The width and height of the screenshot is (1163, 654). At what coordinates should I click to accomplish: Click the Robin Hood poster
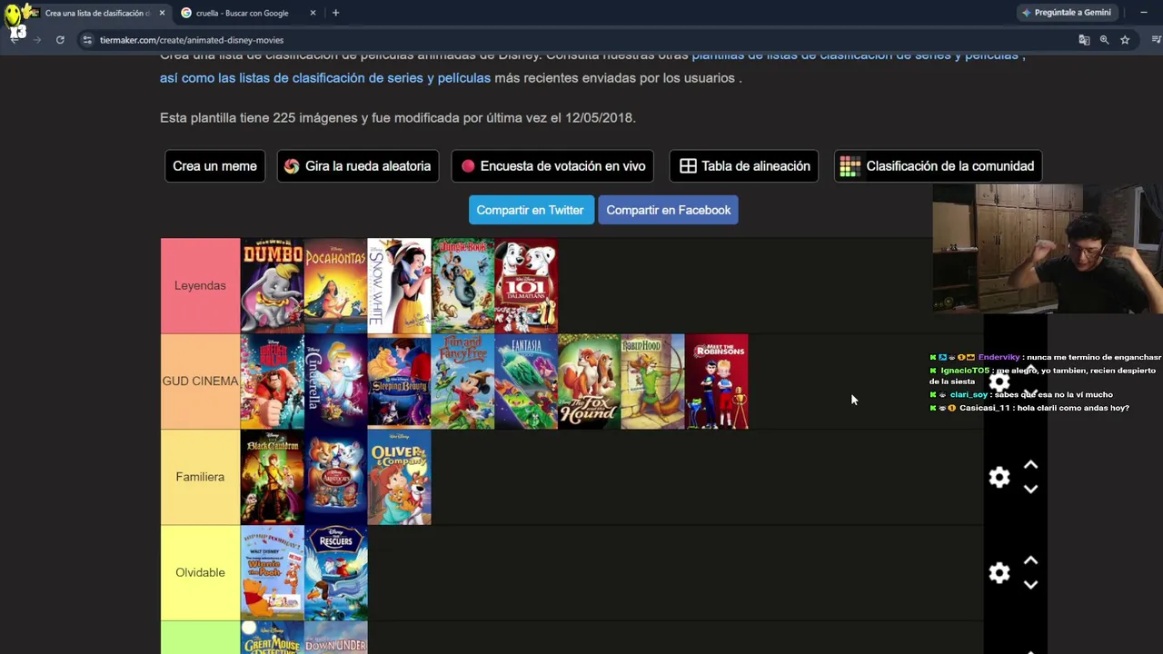pyautogui.click(x=653, y=381)
